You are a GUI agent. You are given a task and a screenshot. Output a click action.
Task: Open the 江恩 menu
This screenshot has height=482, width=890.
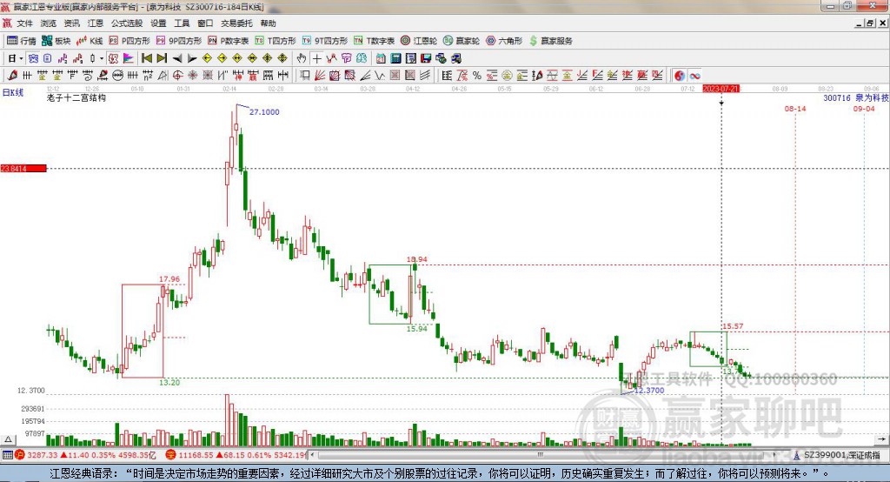(96, 23)
